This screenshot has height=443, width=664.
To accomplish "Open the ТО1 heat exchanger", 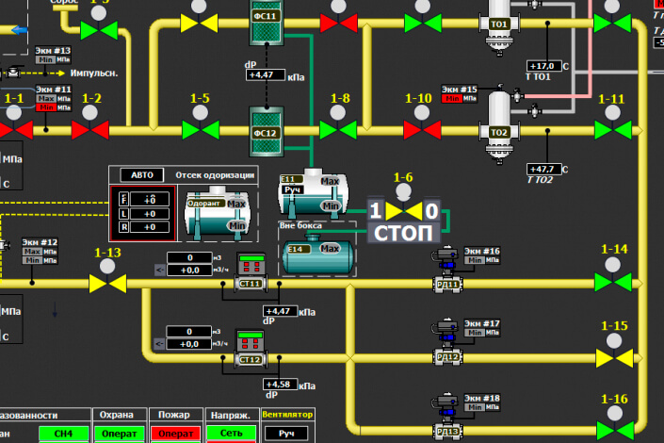I will (499, 25).
